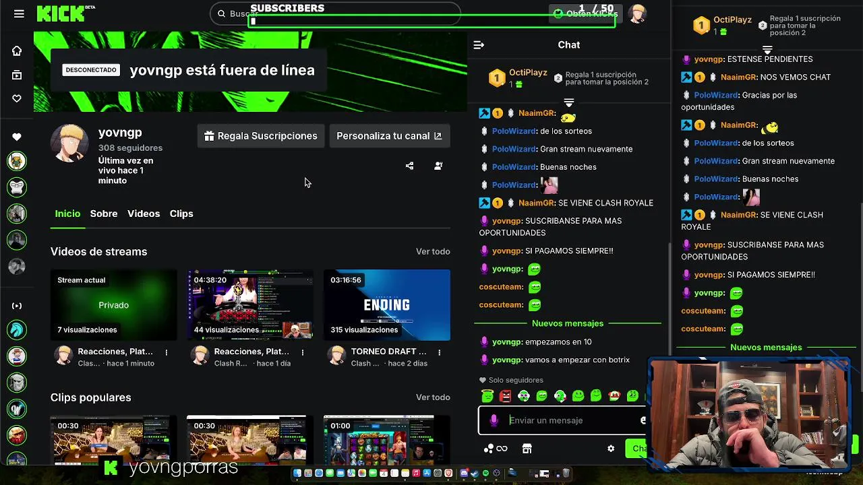Open Finder in the macOS dock
The height and width of the screenshot is (485, 863).
tap(297, 473)
